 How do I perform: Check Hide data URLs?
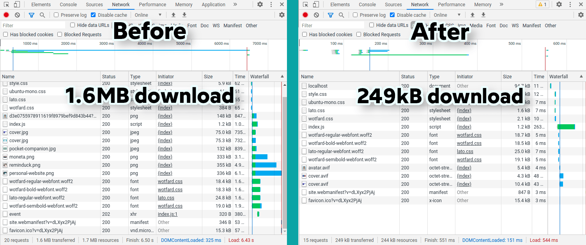coord(72,25)
